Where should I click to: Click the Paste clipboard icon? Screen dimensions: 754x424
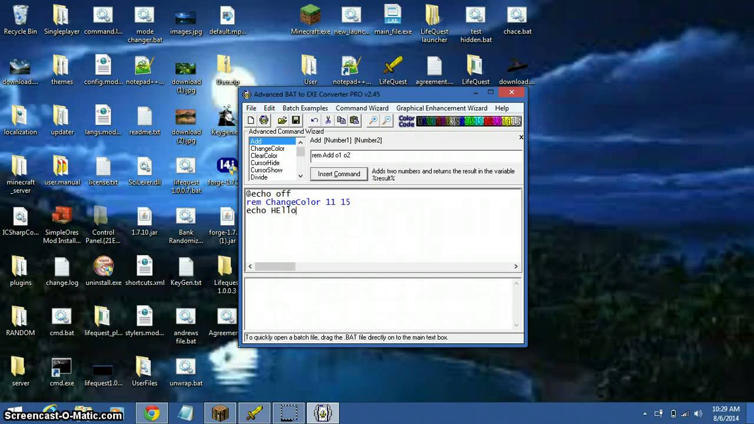[x=354, y=121]
